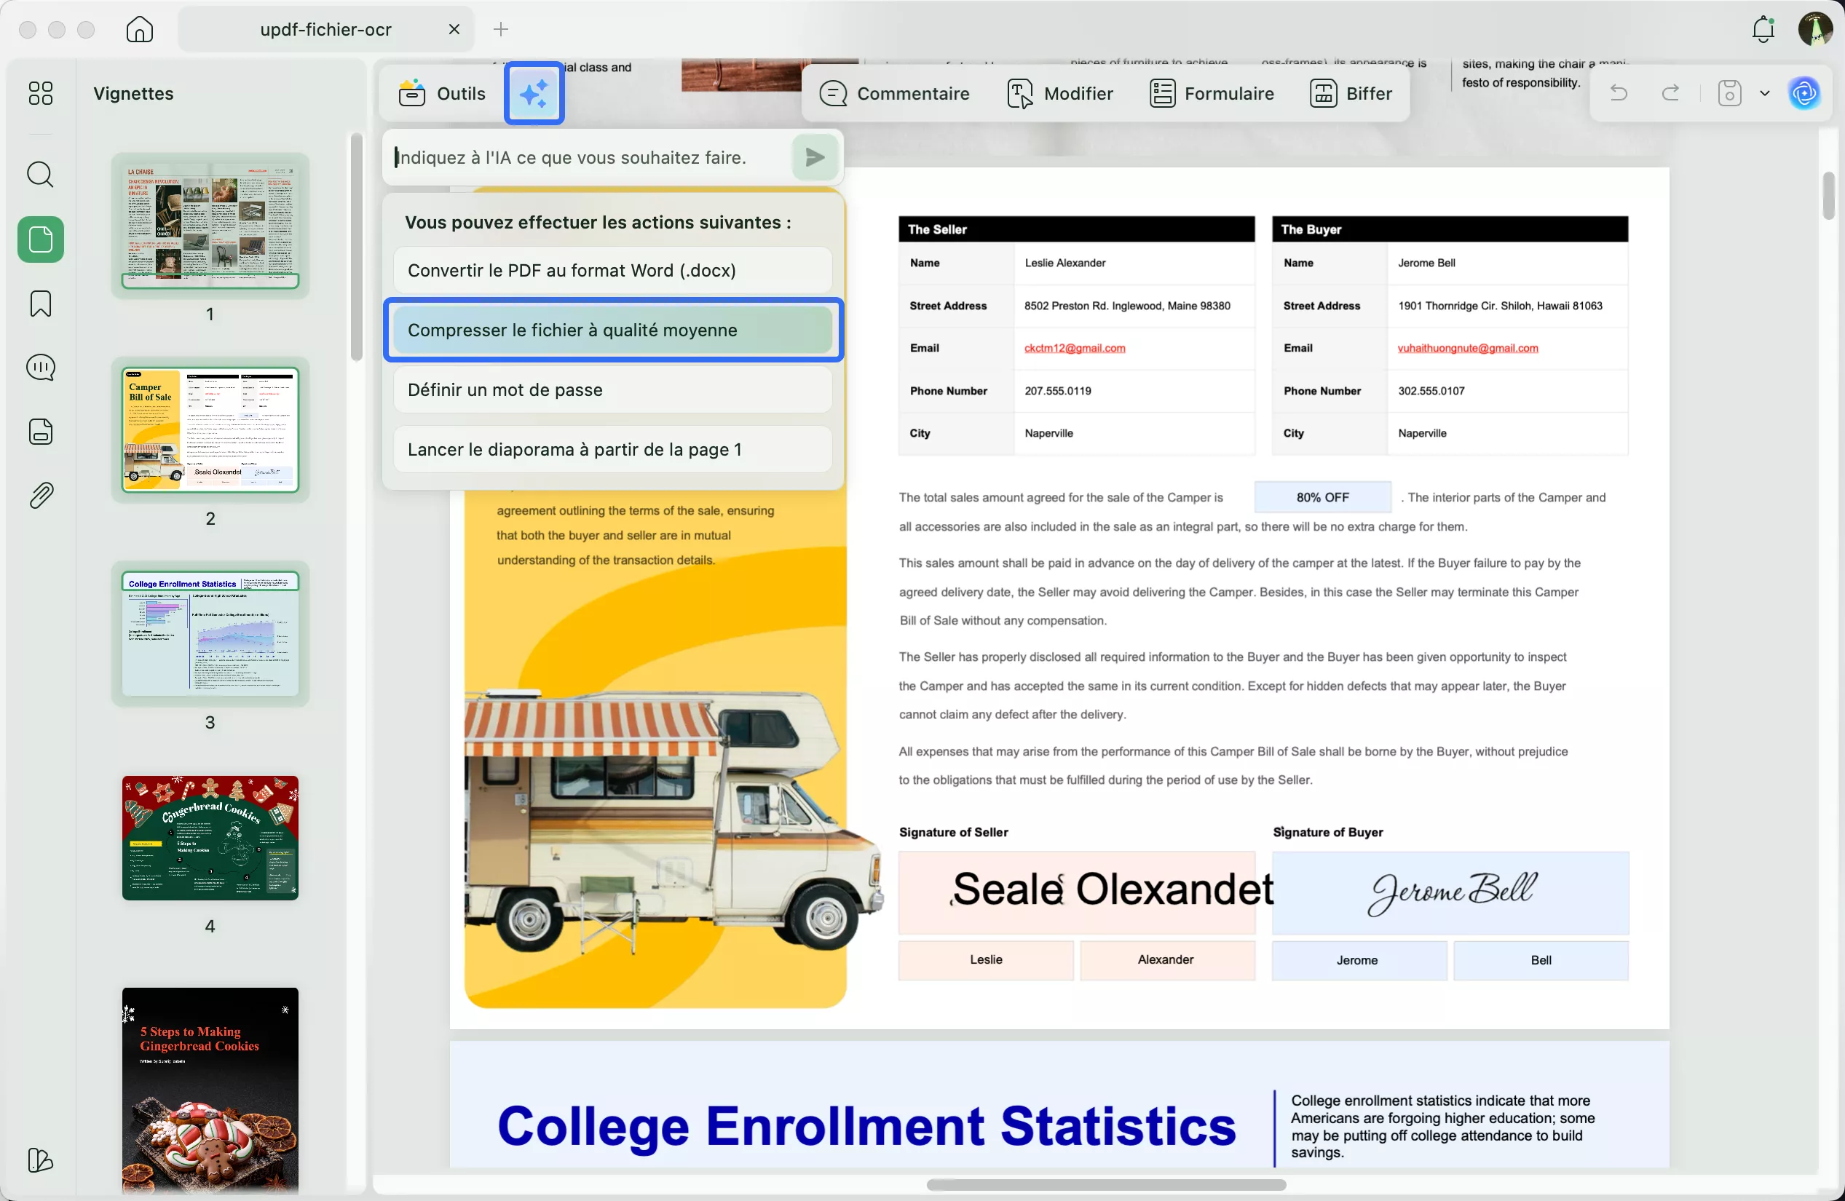Open the comments list sidebar icon

click(x=40, y=368)
